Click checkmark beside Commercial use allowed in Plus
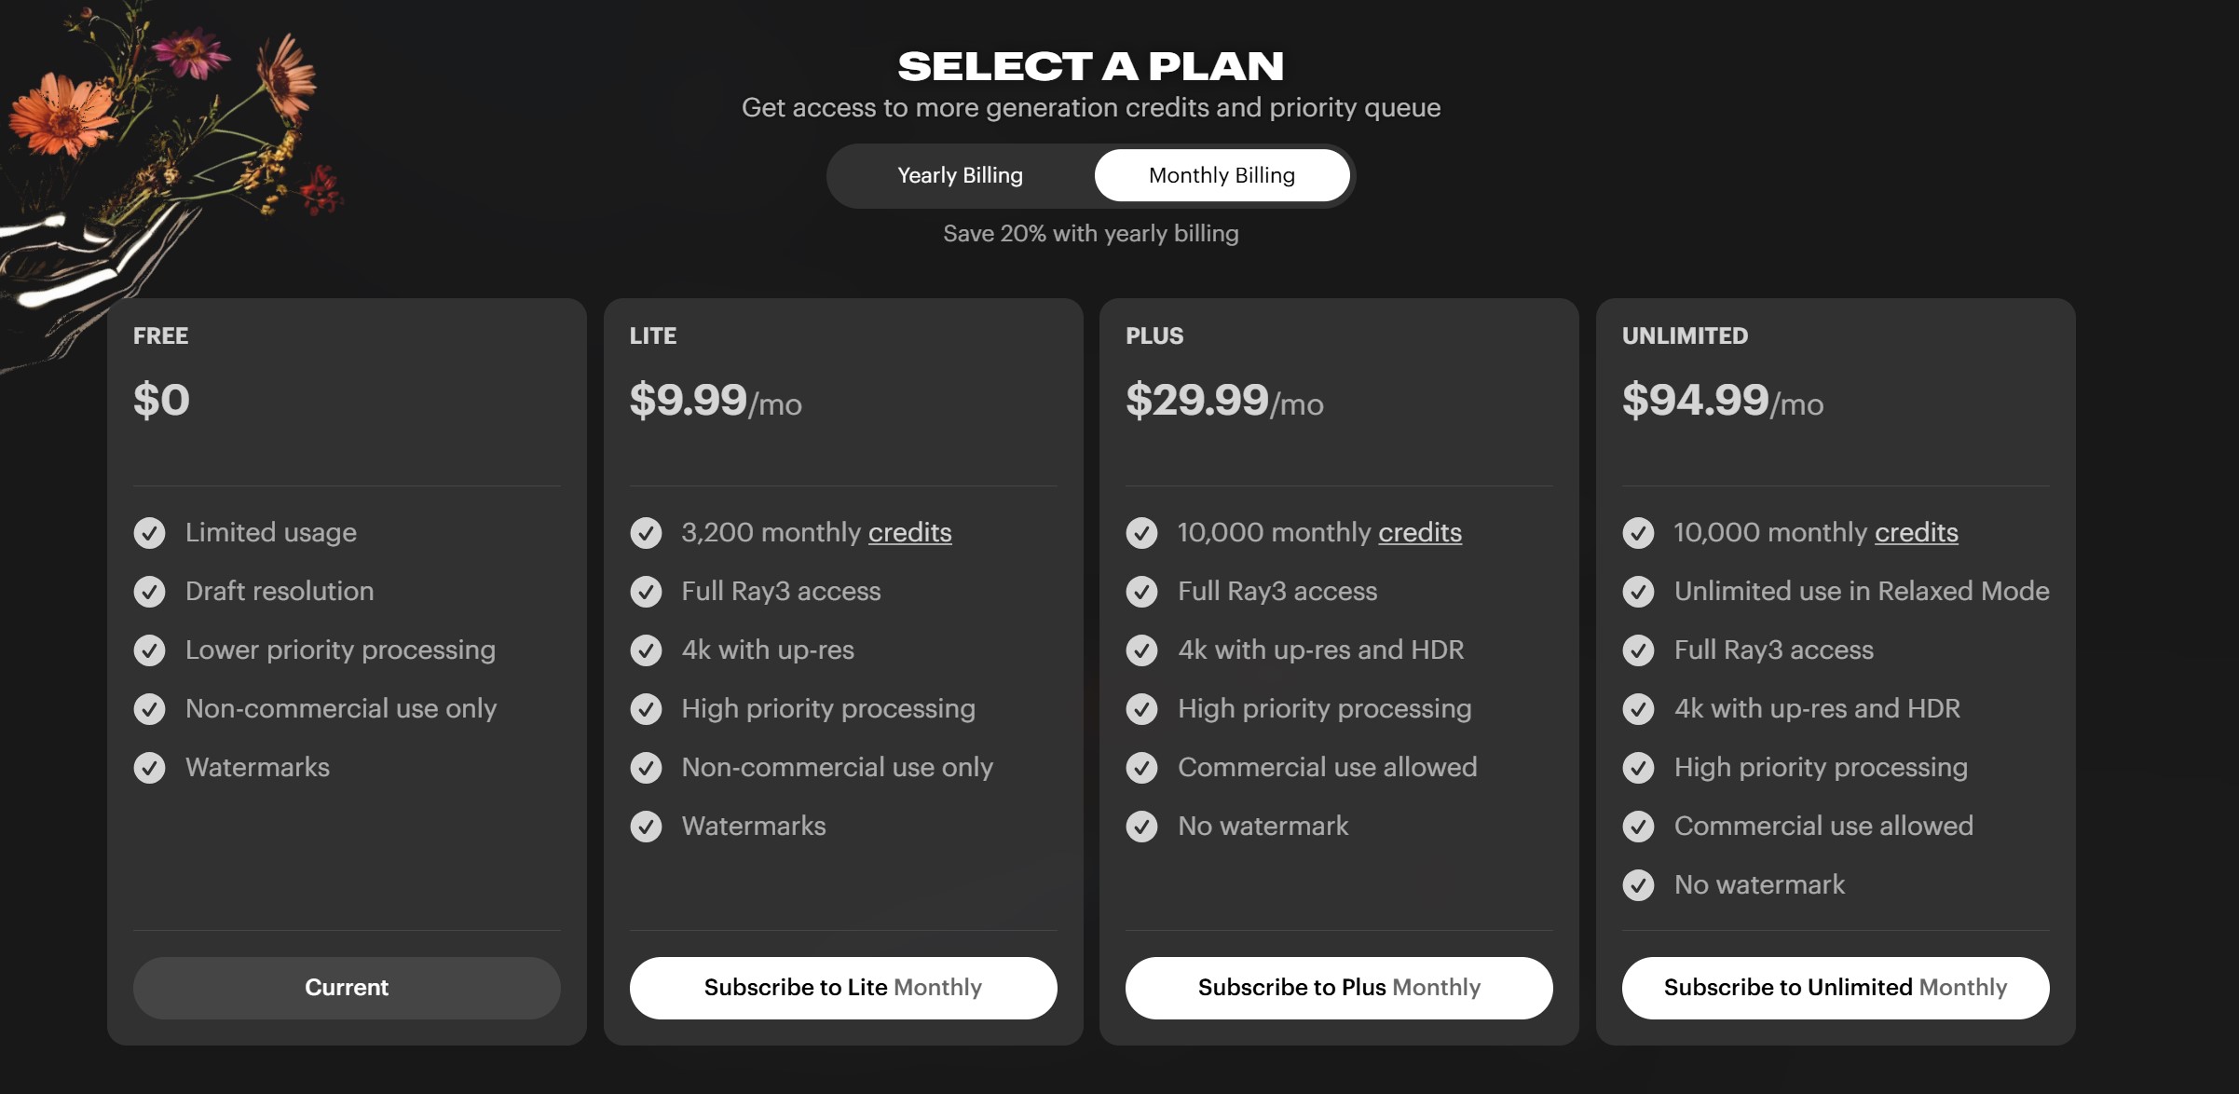Image resolution: width=2239 pixels, height=1094 pixels. (1141, 768)
